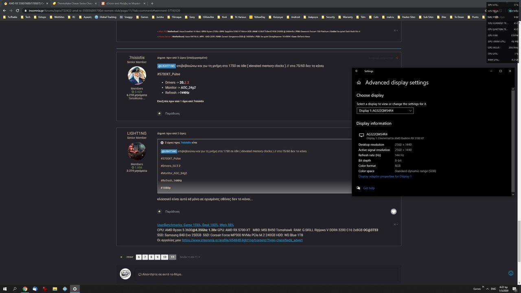Open 7nisiotis profile name link

137,58
